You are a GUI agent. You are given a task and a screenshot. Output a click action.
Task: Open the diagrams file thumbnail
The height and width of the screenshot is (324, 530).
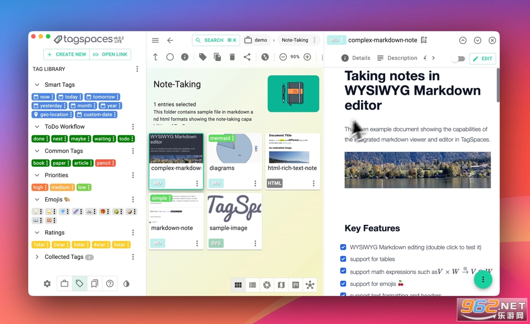click(234, 149)
